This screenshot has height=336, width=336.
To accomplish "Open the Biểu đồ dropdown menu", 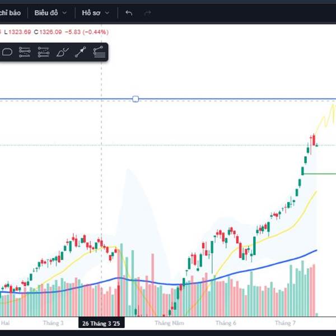I will 50,13.
